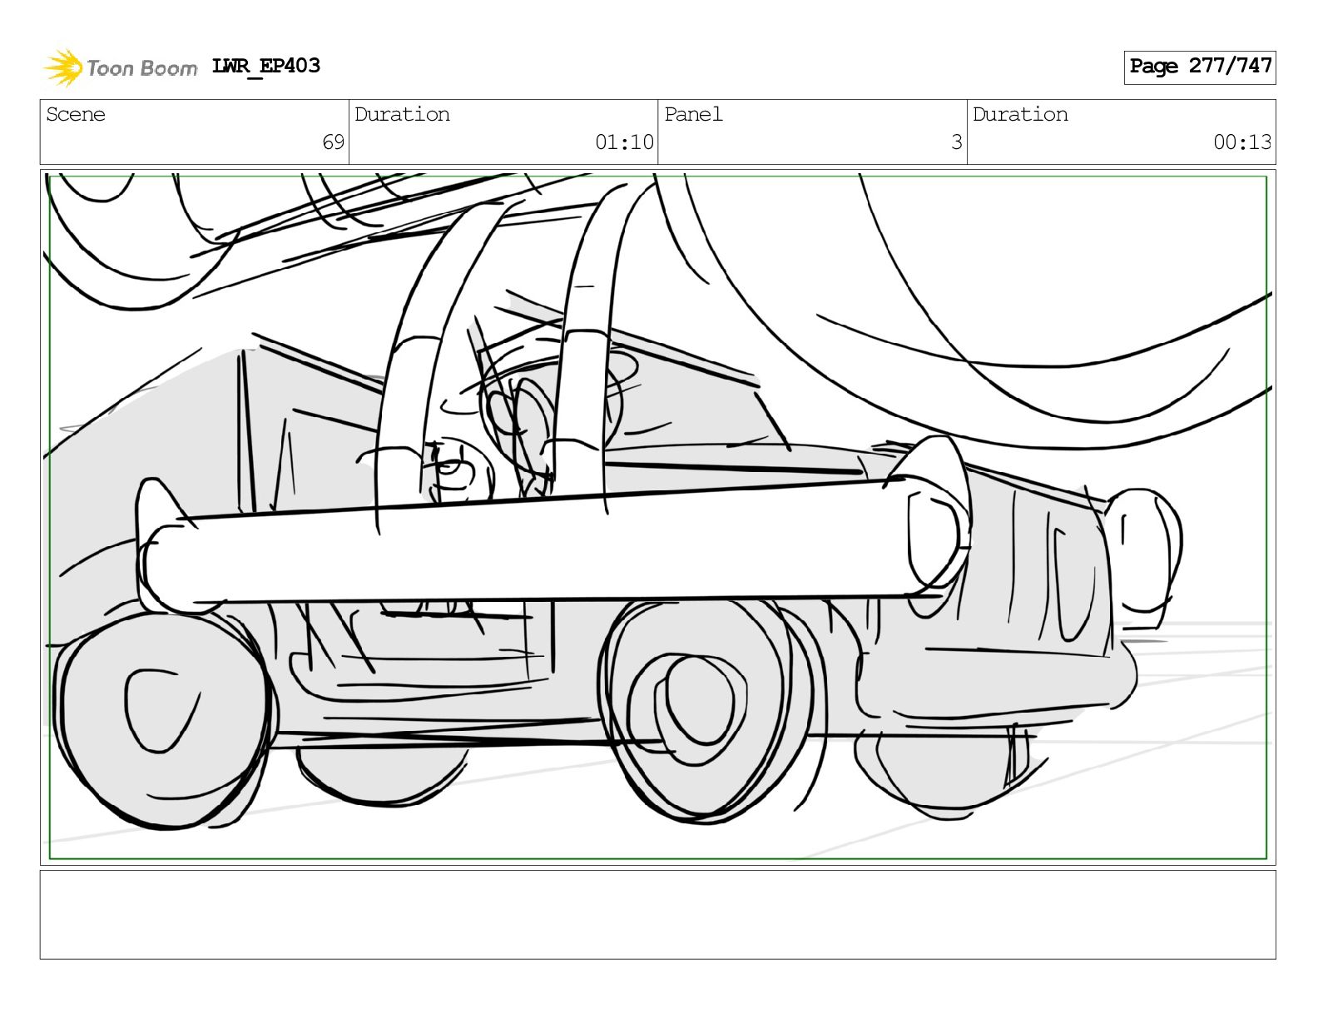The image size is (1318, 1019).
Task: Click the Page 277/747 indicator box
Action: point(1200,67)
